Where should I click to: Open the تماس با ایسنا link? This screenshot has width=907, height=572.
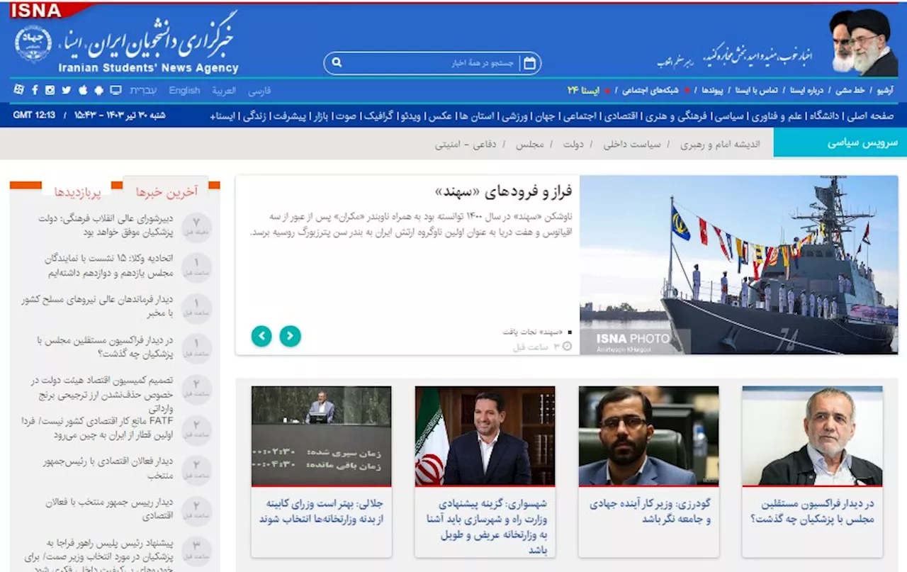[756, 90]
